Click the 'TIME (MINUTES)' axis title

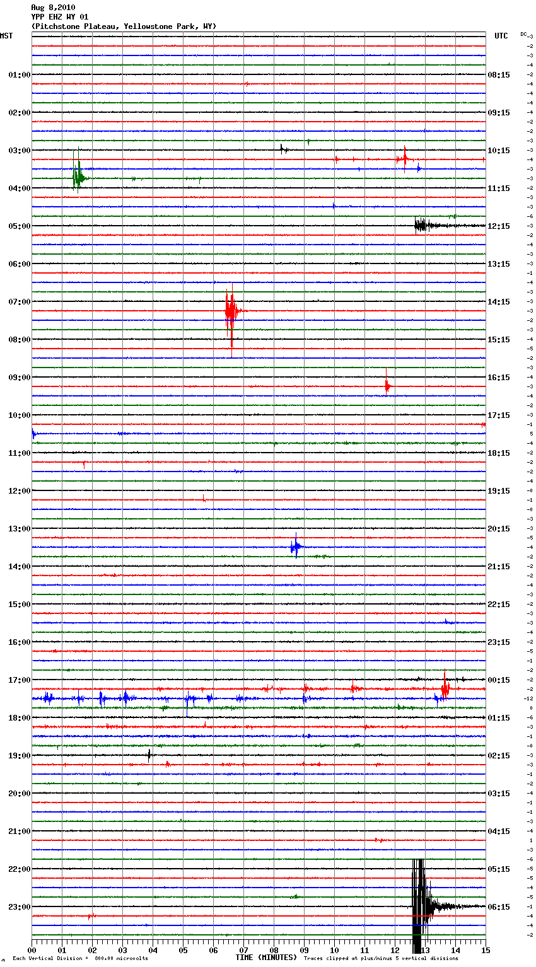point(266,958)
